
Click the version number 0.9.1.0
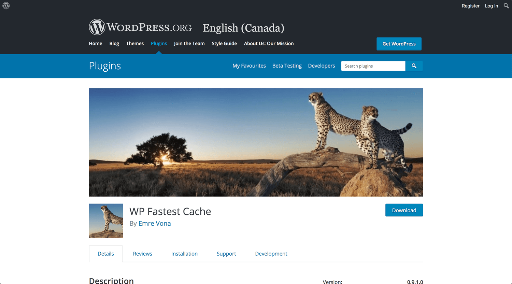tap(415, 282)
